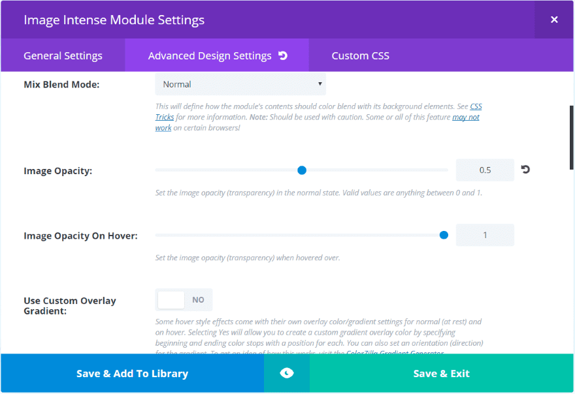Screen dimensions: 575x394
Task: Toggle Use Custom Overlay Gradient switch
Action: tap(184, 300)
